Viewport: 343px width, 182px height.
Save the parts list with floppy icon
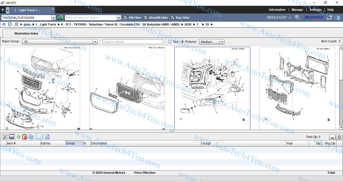(11, 137)
